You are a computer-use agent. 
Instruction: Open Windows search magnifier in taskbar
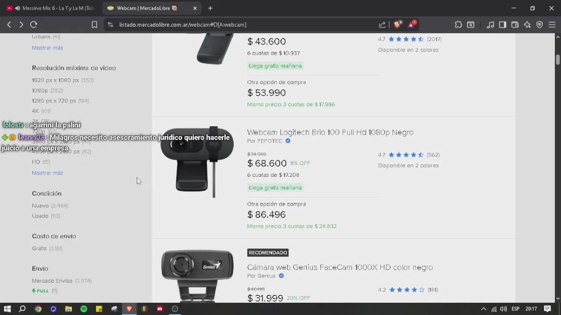coord(22,309)
